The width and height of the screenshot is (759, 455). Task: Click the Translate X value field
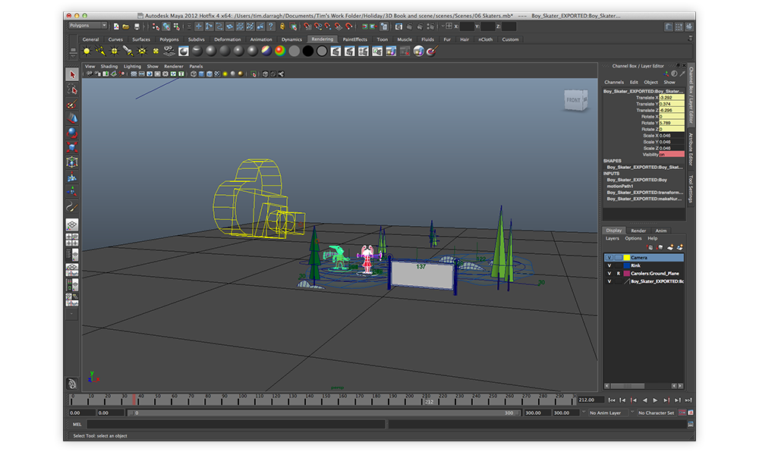[671, 97]
